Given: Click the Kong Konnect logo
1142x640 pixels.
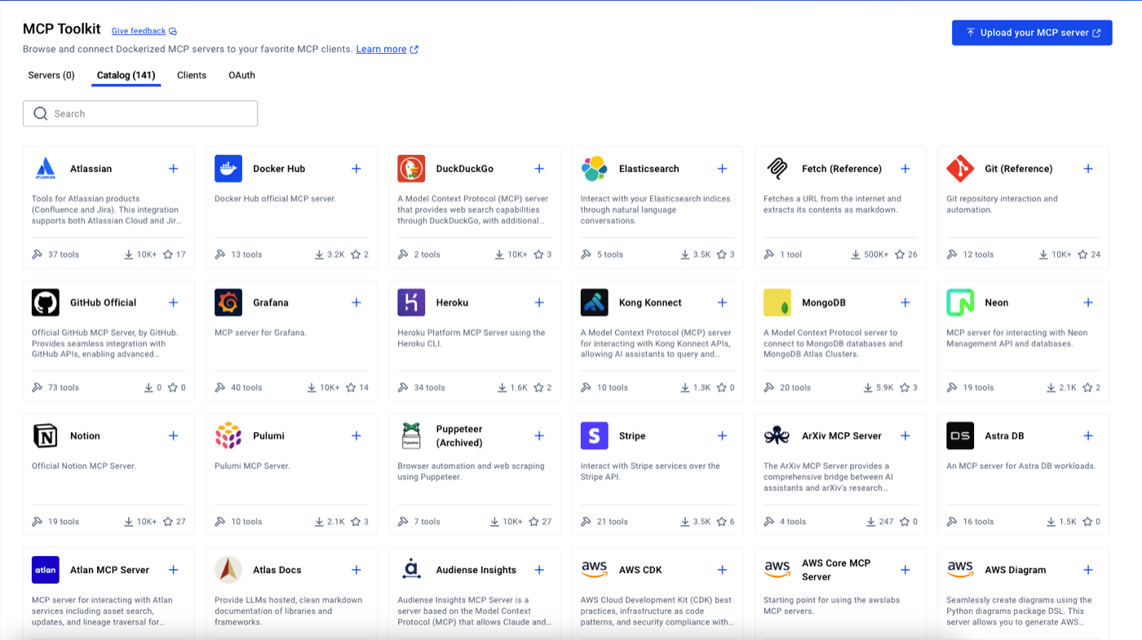Looking at the screenshot, I should point(595,302).
